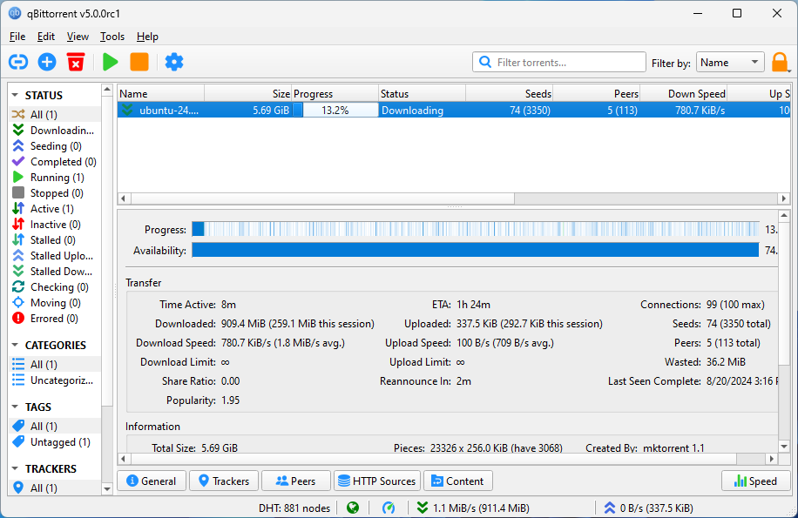Select the Completed (0) status filter

pyautogui.click(x=55, y=162)
